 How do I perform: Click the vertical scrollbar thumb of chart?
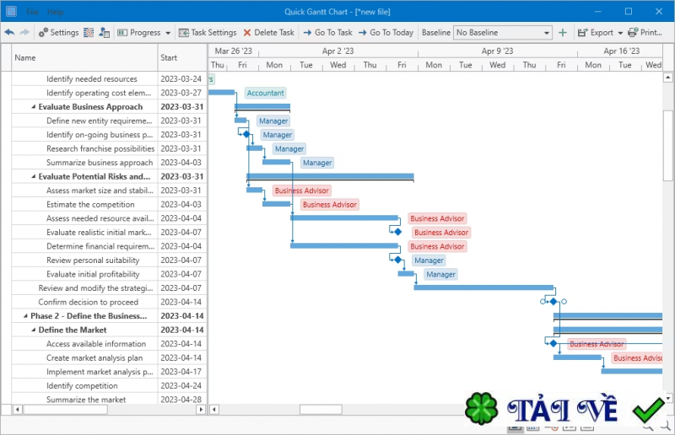tap(667, 146)
